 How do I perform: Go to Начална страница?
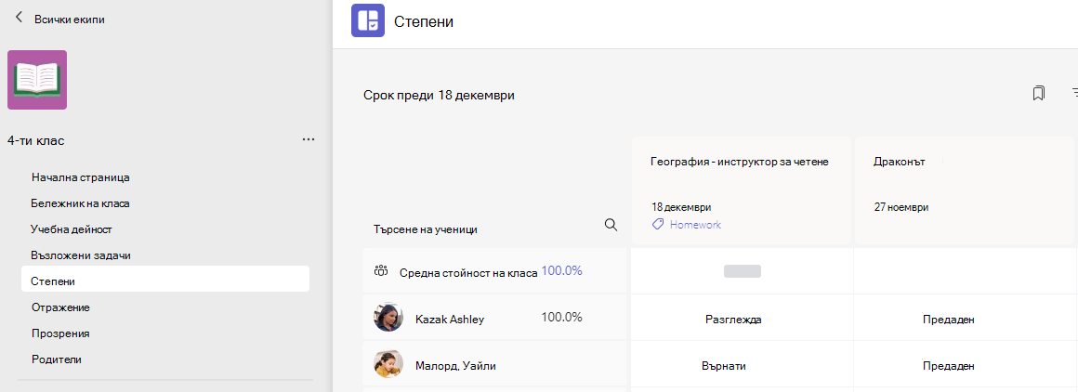81,177
